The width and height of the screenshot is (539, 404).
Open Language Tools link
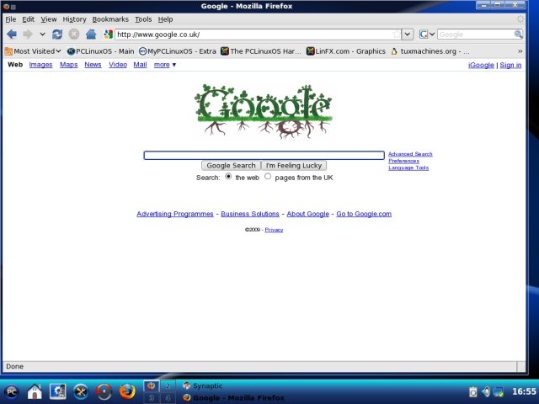pos(408,167)
